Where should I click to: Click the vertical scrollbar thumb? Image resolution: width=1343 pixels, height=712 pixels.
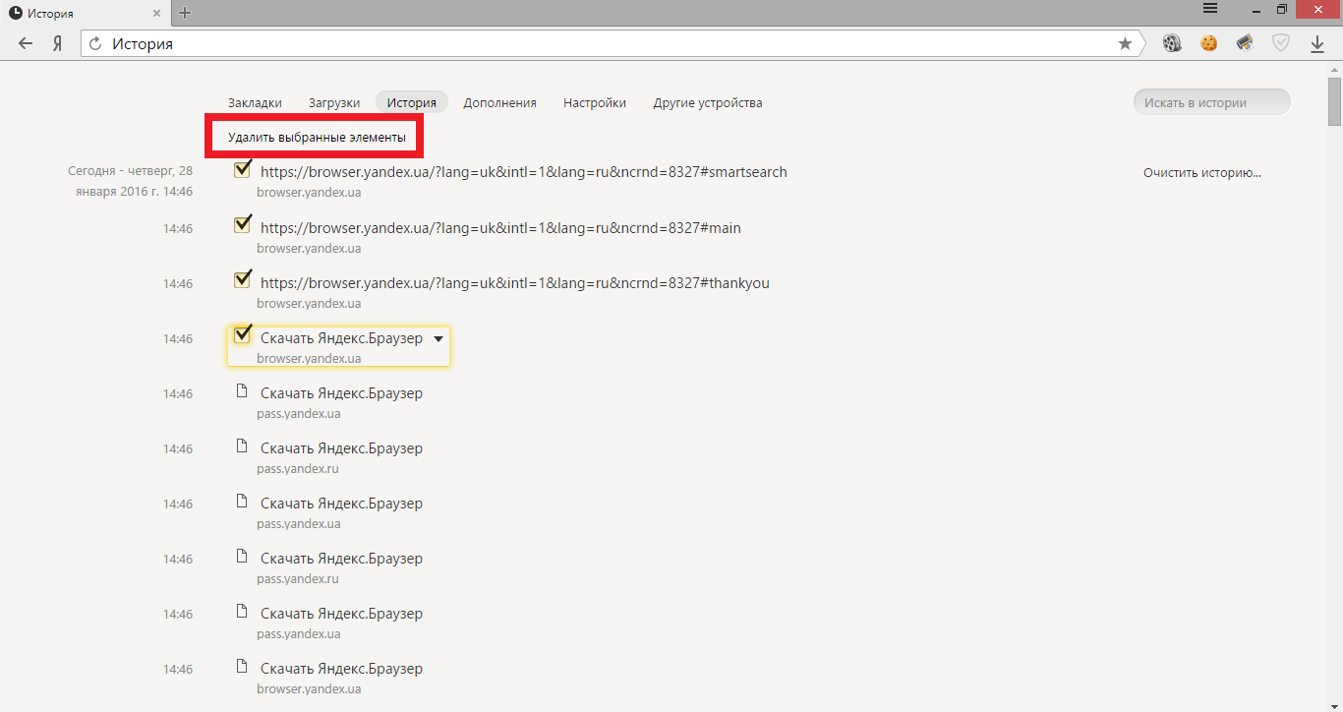(x=1334, y=102)
